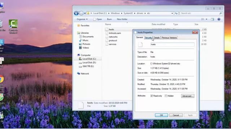Select GIAI TRI (E:) drive
Viewport: 231px width, 129px height.
pos(88,66)
